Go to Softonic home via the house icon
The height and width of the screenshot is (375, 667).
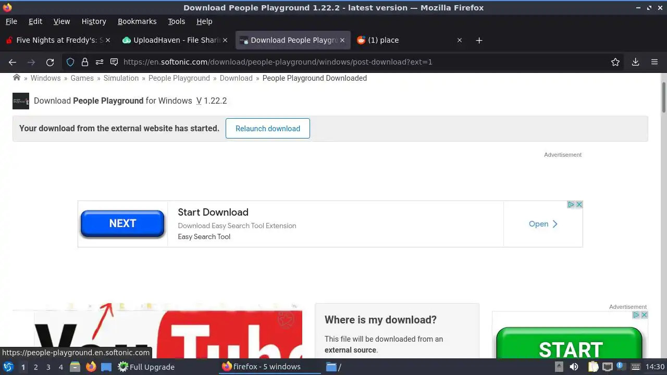pyautogui.click(x=17, y=78)
